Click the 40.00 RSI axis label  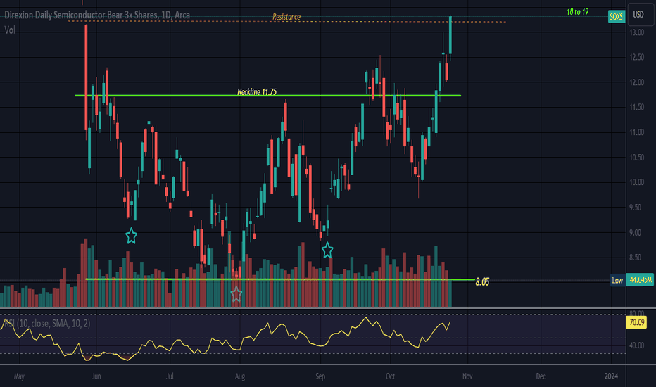637,345
